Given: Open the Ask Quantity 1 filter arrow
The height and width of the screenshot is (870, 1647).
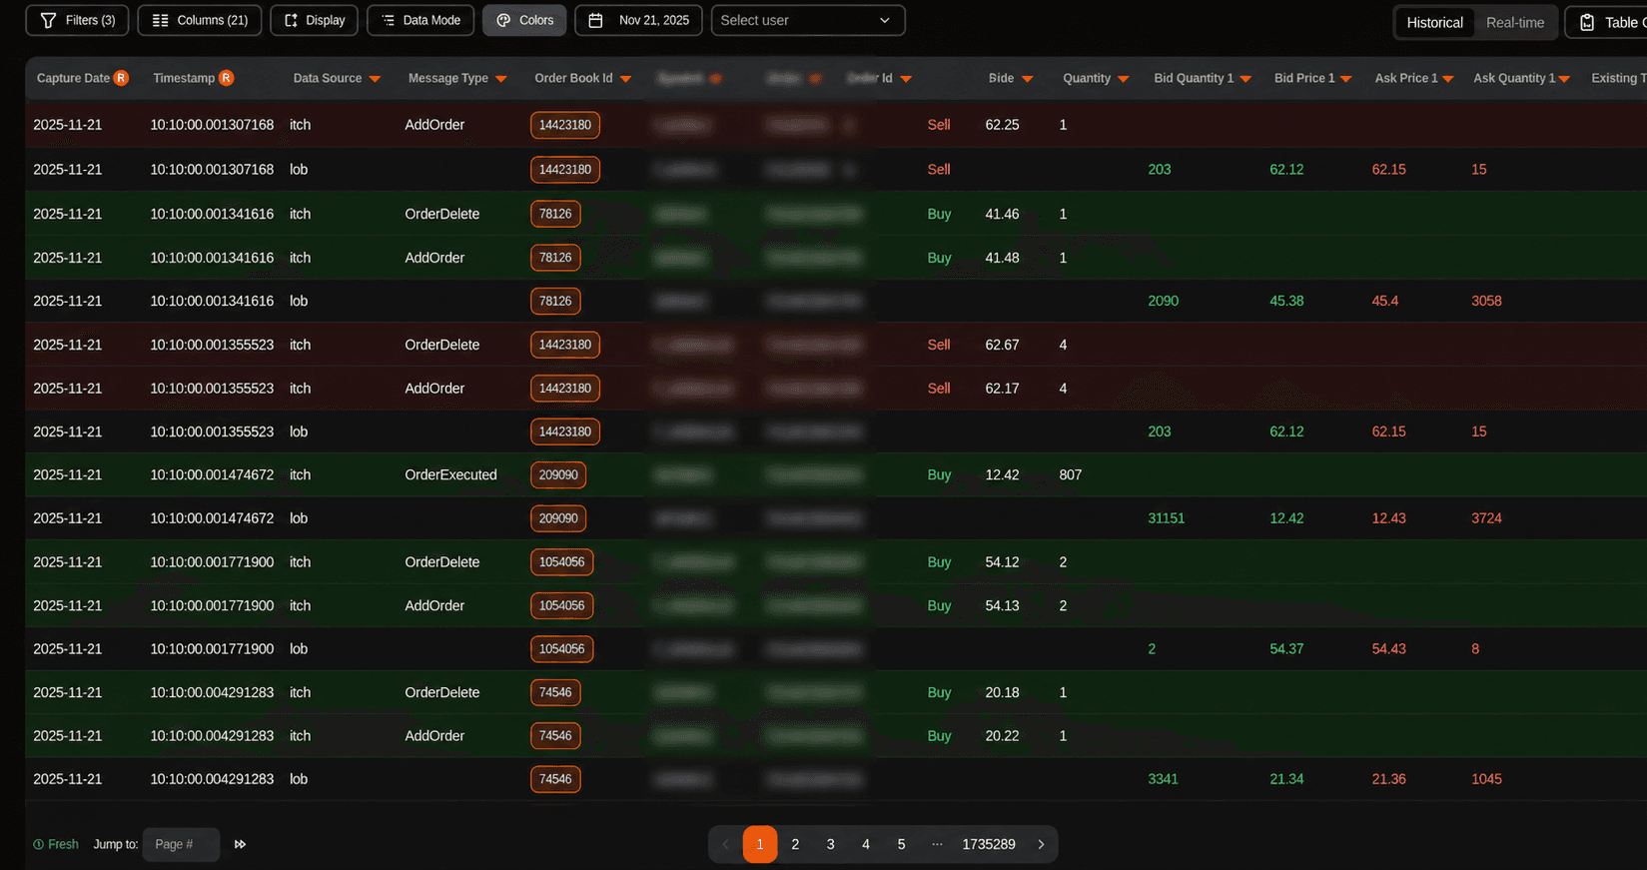Looking at the screenshot, I should click(x=1564, y=79).
